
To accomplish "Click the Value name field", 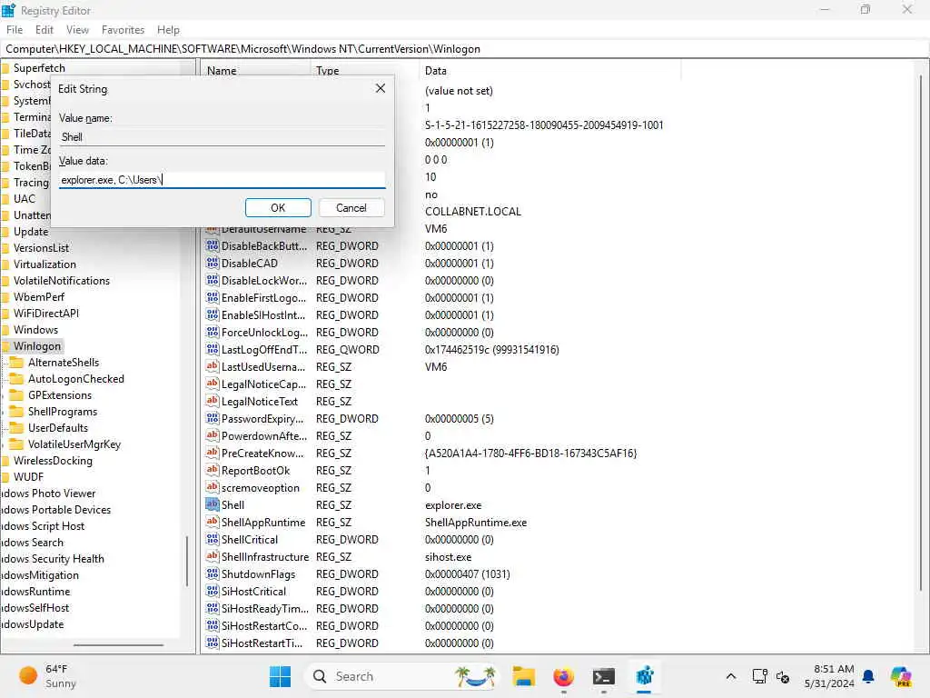I will point(222,137).
